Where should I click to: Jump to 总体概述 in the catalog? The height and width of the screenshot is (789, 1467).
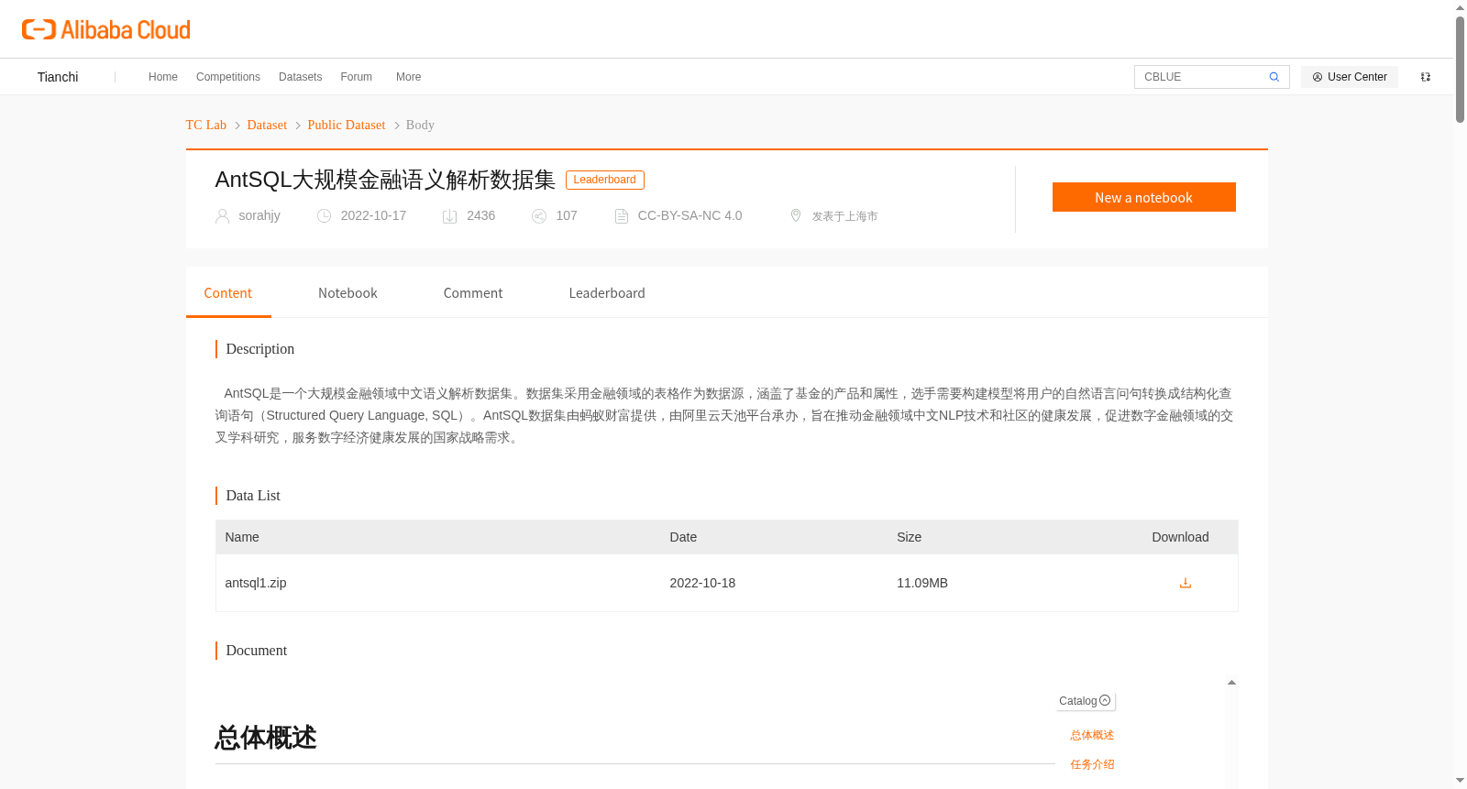pyautogui.click(x=1092, y=735)
